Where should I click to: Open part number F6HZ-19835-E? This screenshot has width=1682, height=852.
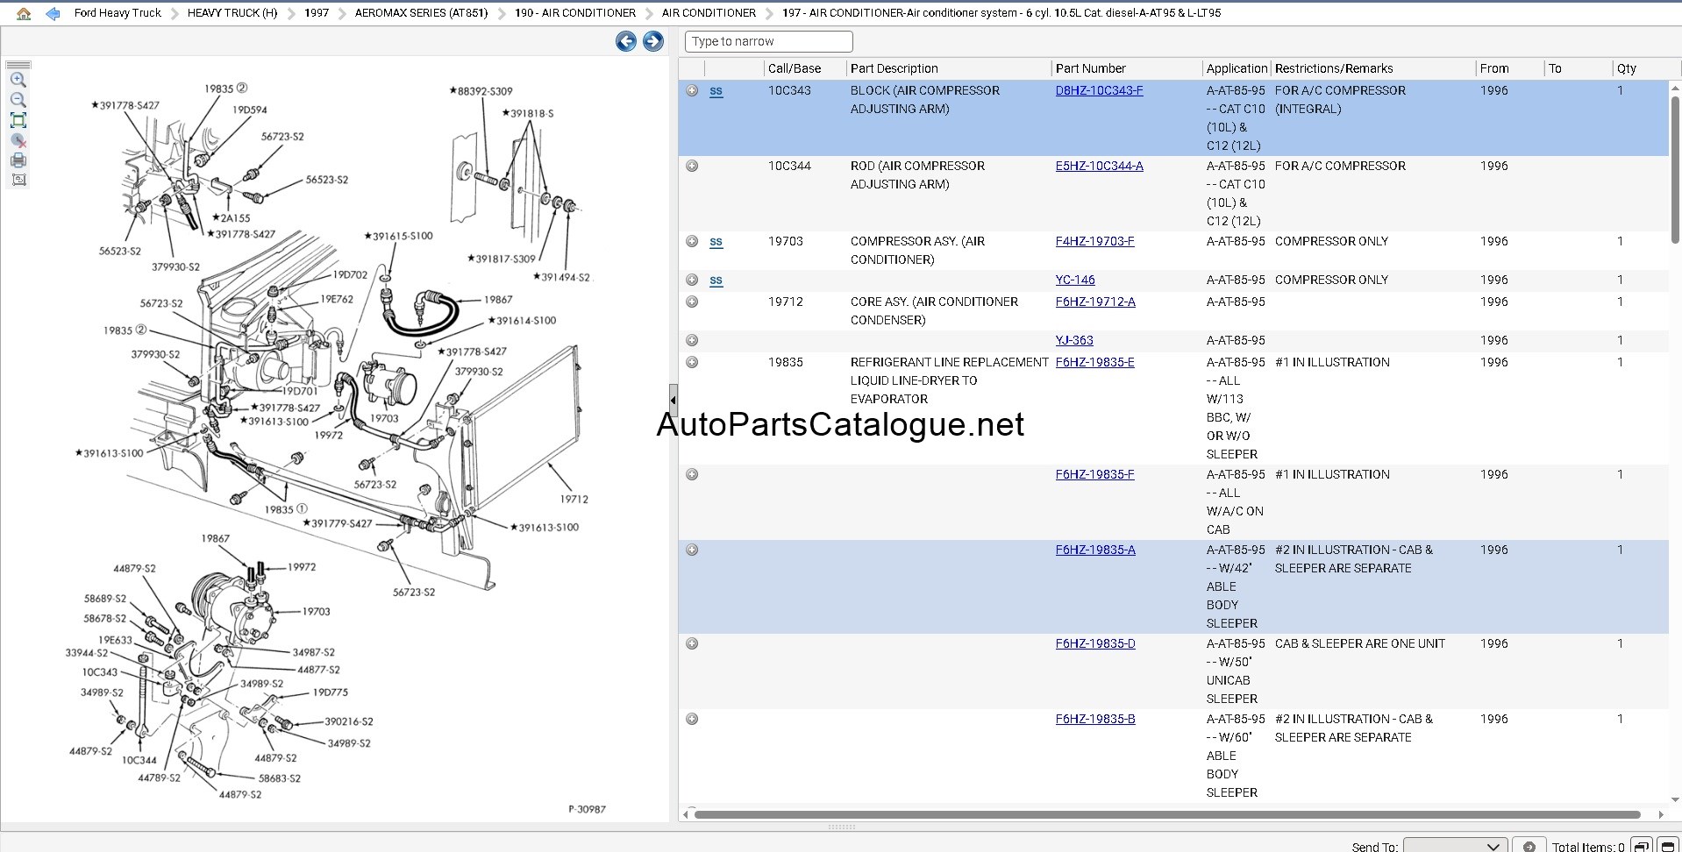1094,362
